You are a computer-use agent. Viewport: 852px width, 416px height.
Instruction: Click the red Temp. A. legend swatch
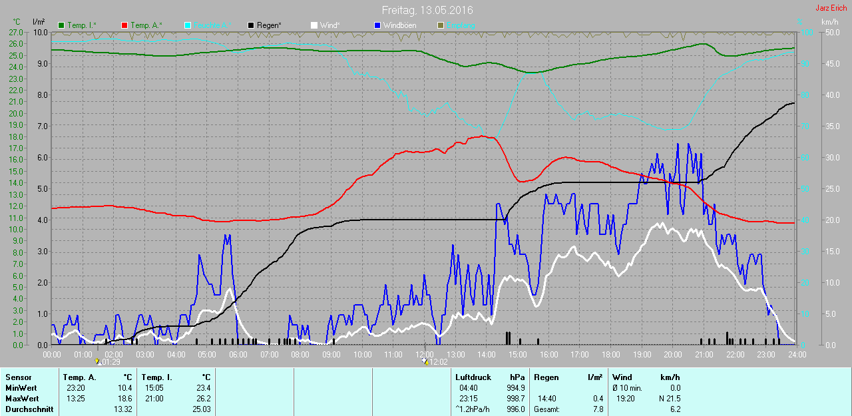pos(124,25)
